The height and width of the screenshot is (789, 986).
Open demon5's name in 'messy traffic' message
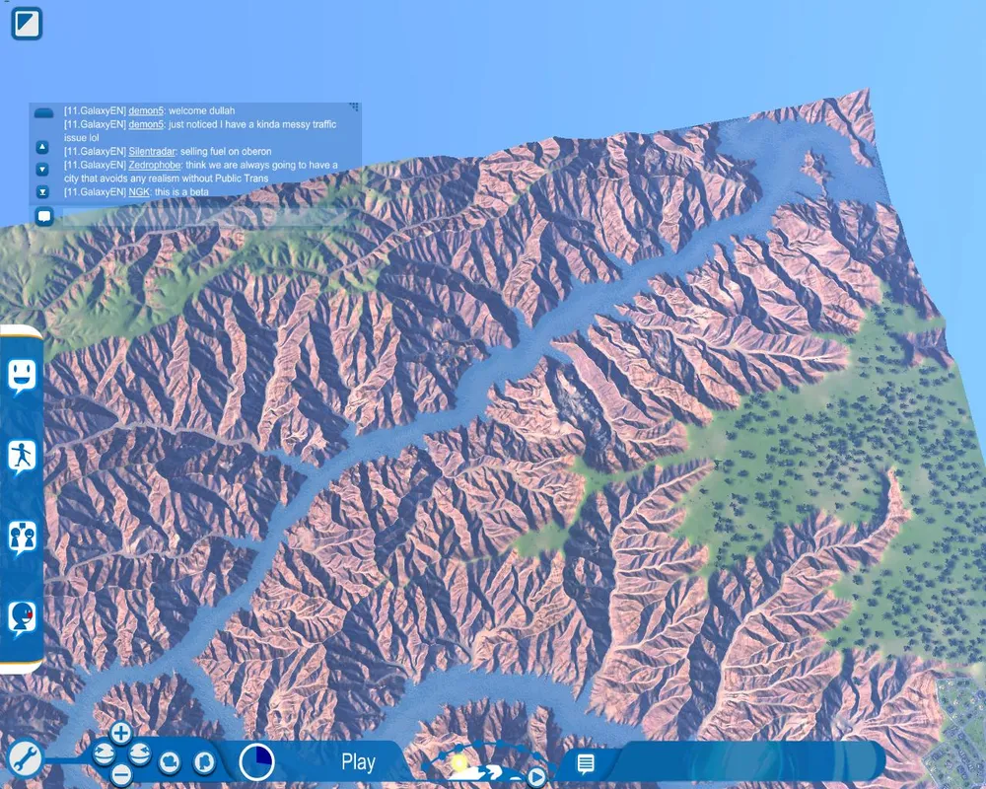tap(146, 124)
